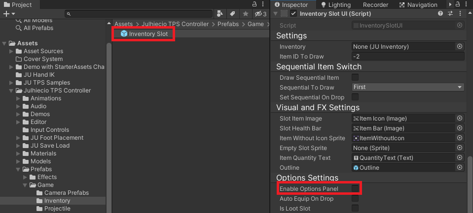Open component preset settings icon

450,14
